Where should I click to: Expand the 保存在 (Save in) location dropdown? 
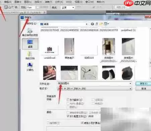[87, 24]
